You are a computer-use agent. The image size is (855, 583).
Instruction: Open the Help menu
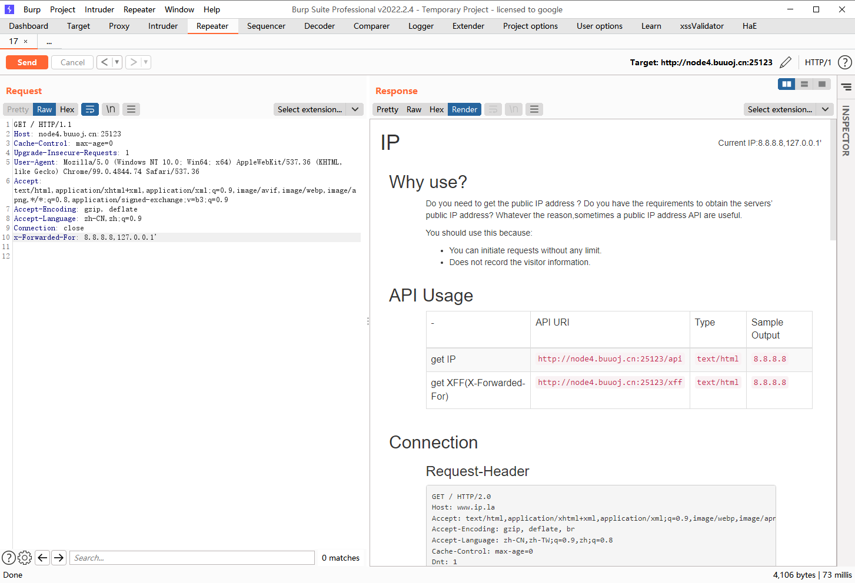point(212,9)
